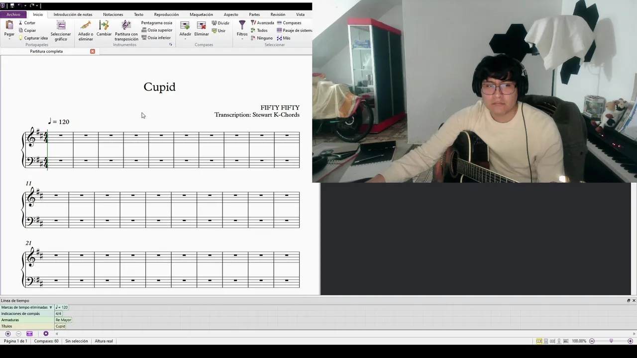
Task: Click the tempo 120 timeline marker
Action: point(62,307)
